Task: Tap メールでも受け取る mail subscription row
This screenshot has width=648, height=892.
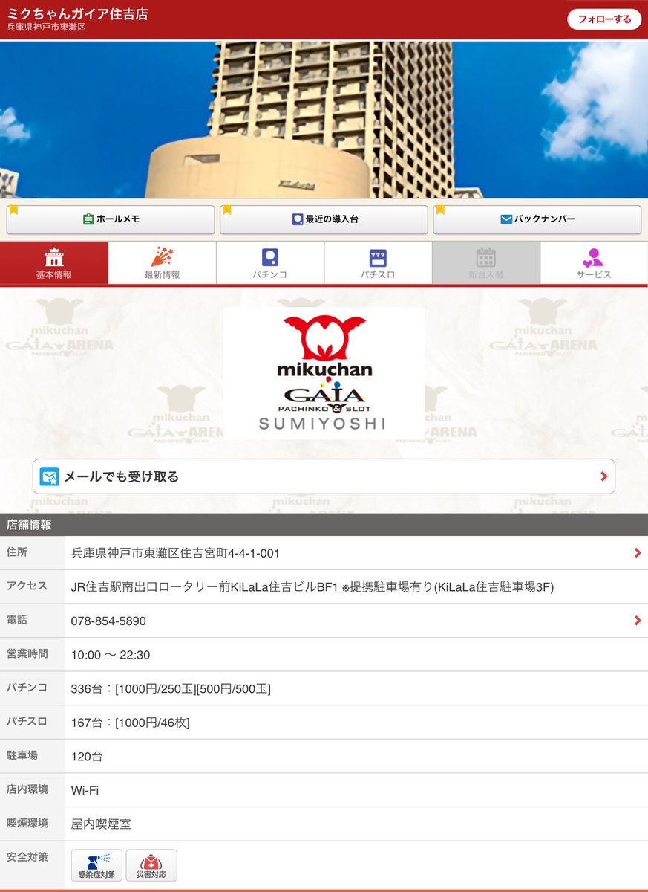Action: point(324,476)
